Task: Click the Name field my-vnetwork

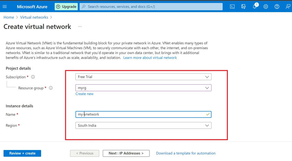Action: [x=143, y=114]
